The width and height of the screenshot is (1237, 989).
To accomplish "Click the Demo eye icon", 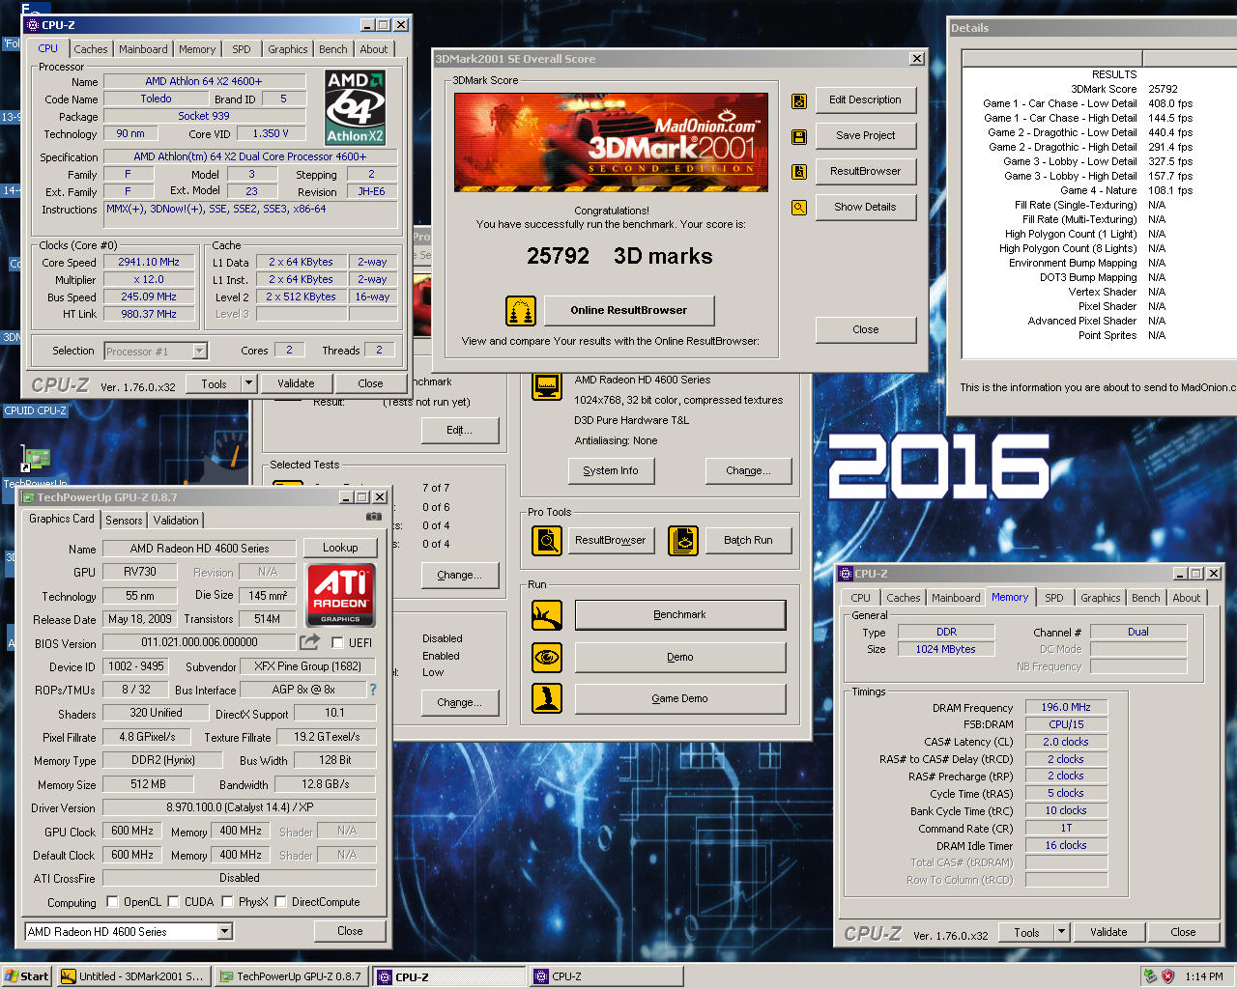I will click(x=547, y=657).
